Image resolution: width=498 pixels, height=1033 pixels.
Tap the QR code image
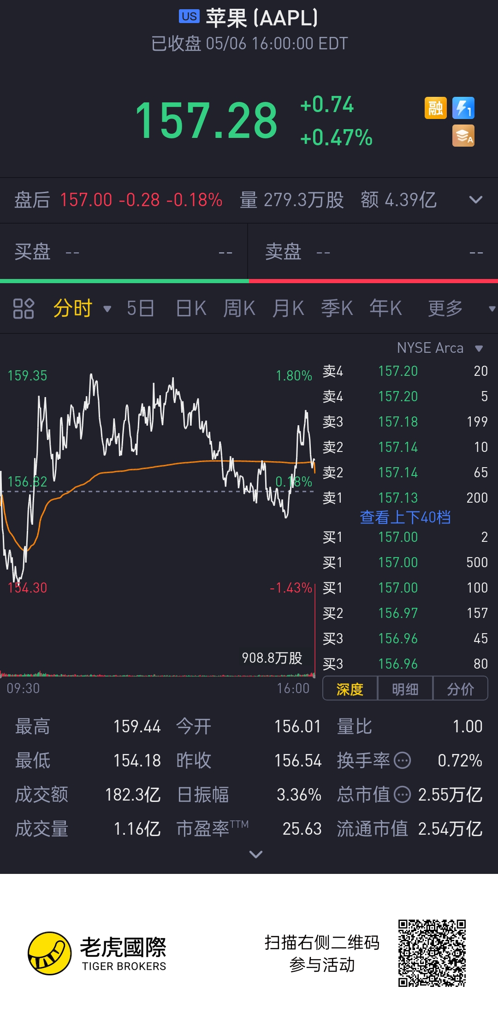tap(432, 953)
